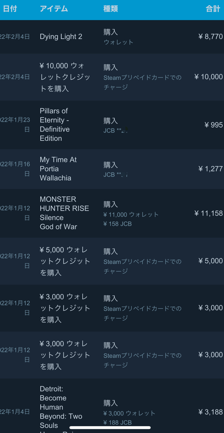This screenshot has width=224, height=433.
Task: Click the アイテム column header
Action: pos(54,9)
